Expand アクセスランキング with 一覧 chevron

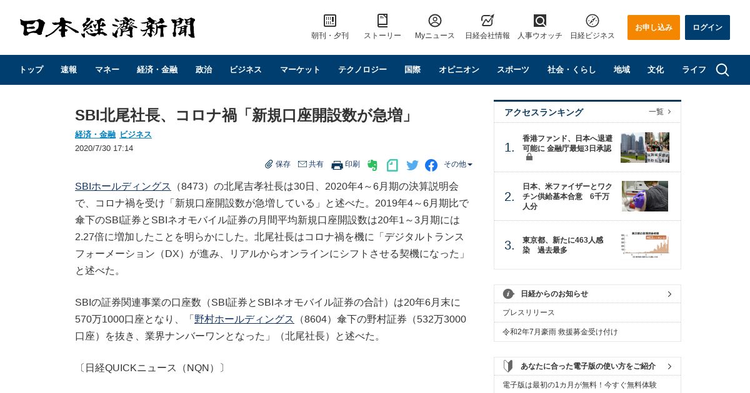coord(660,112)
